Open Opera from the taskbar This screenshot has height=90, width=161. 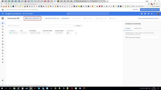(x=72, y=88)
